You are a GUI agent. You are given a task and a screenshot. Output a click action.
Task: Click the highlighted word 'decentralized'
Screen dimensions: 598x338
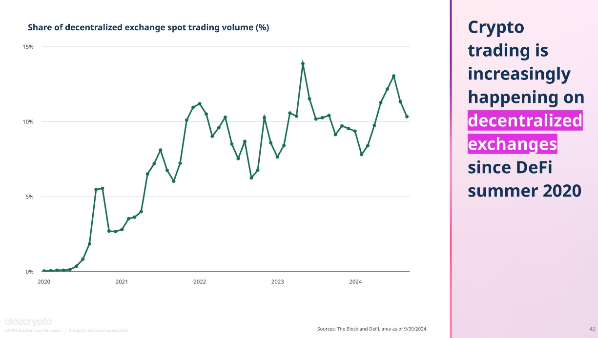coord(525,120)
